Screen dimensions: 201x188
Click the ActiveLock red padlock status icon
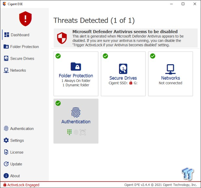[x=5, y=185]
